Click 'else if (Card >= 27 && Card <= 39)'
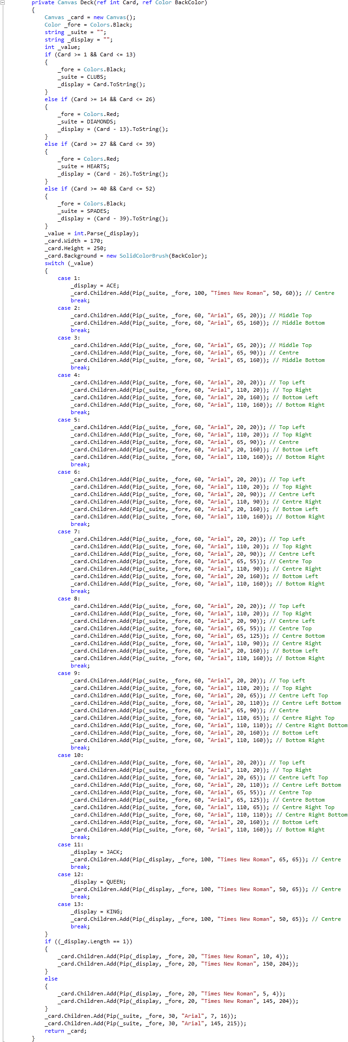Image resolution: width=348 pixels, height=1042 pixels. coord(100,144)
